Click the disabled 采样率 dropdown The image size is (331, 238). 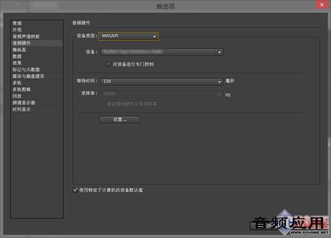pos(161,94)
